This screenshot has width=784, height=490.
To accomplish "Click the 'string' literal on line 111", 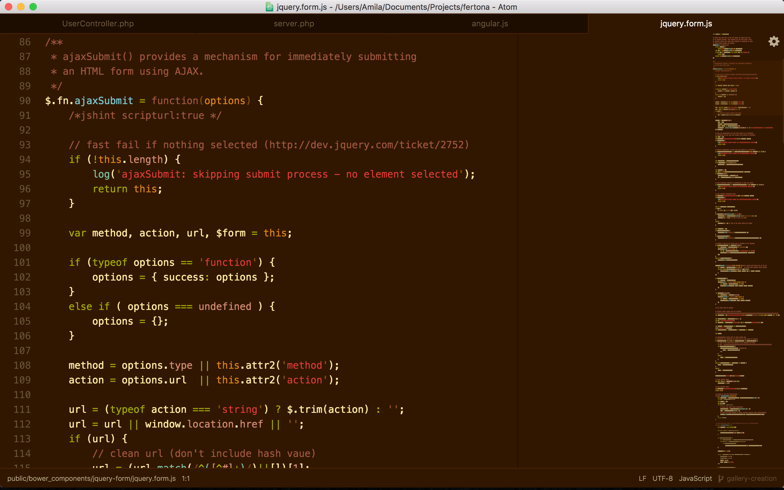I will tap(239, 409).
